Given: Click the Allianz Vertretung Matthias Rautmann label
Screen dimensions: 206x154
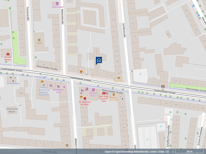Looking at the screenshot, I should pos(44,91).
